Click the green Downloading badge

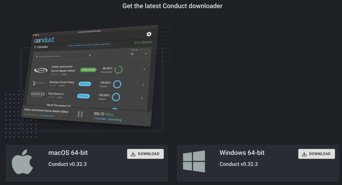88,70
